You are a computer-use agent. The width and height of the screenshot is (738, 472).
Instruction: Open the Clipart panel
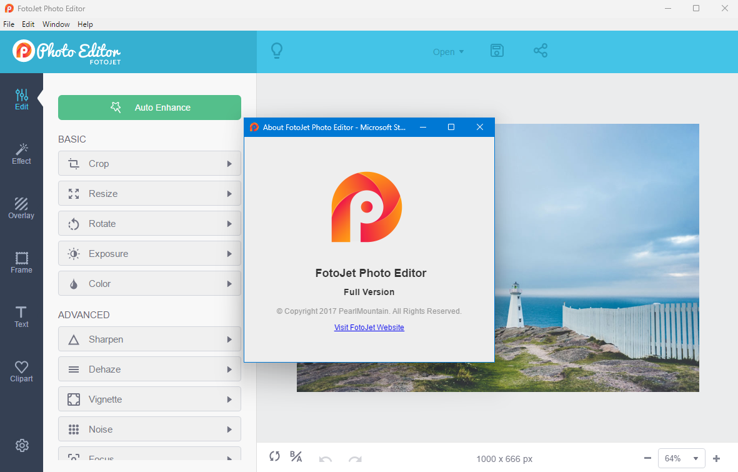(22, 372)
